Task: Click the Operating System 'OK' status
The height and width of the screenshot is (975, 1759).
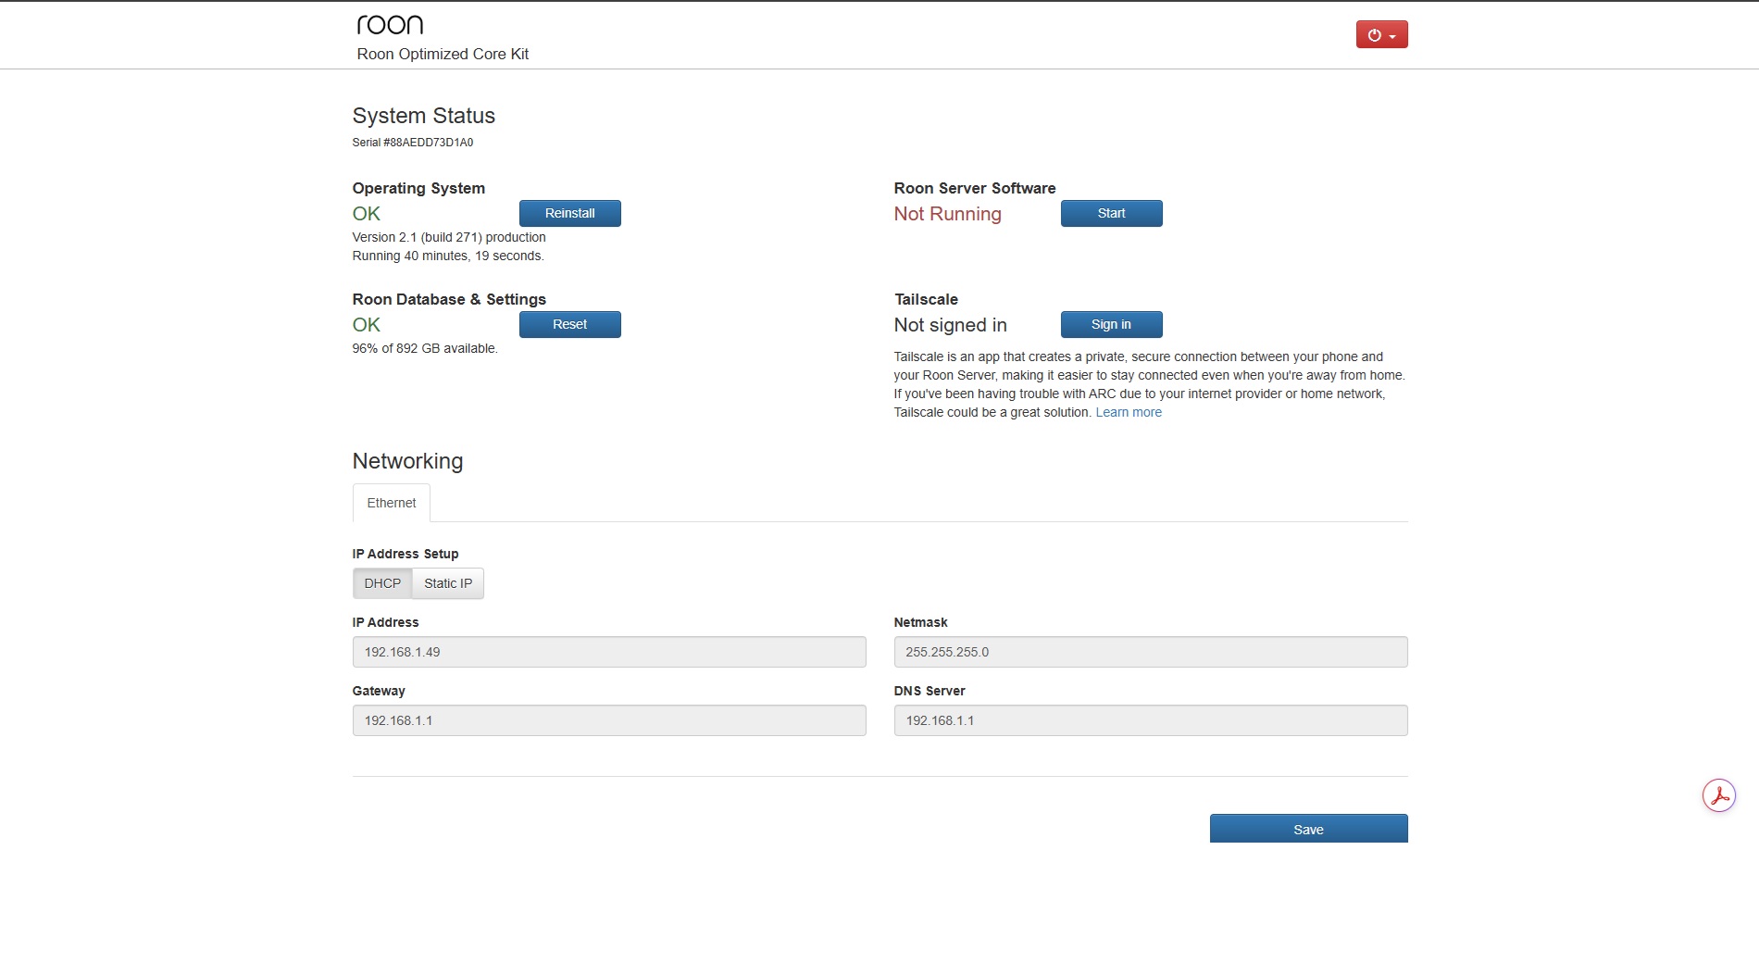Action: coord(366,214)
